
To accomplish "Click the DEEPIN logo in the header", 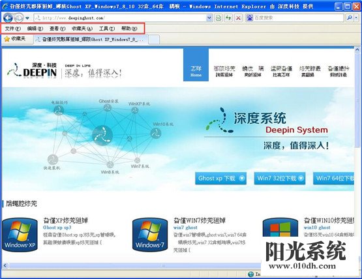I will [32, 70].
